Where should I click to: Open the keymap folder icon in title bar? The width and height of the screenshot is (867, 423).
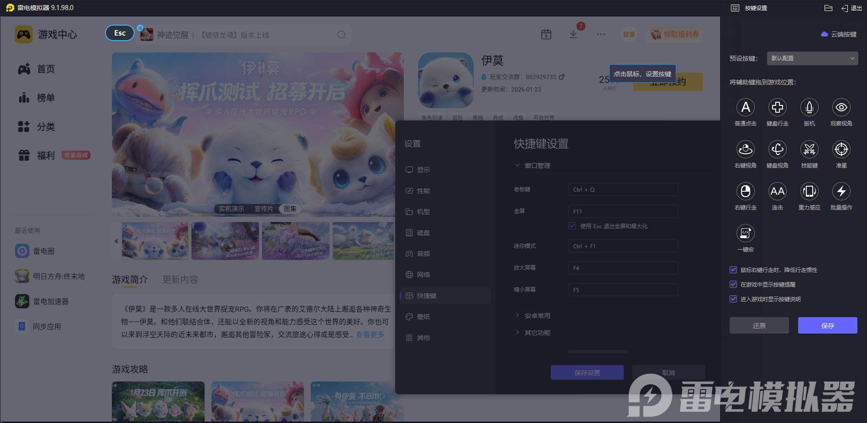coord(829,8)
